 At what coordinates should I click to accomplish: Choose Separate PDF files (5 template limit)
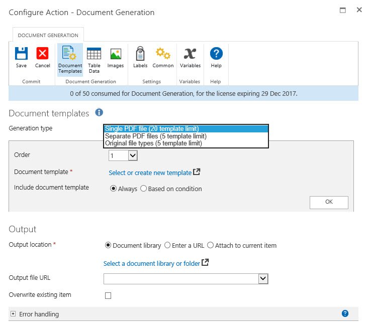(186, 136)
